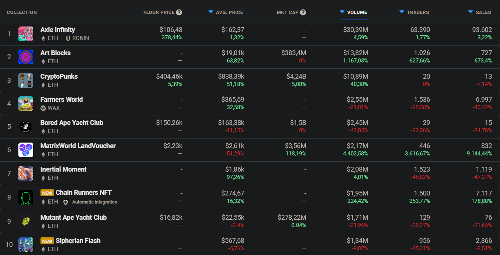The height and width of the screenshot is (255, 500).
Task: Click the ETH icon under Sipherian Flash
Action: [43, 249]
